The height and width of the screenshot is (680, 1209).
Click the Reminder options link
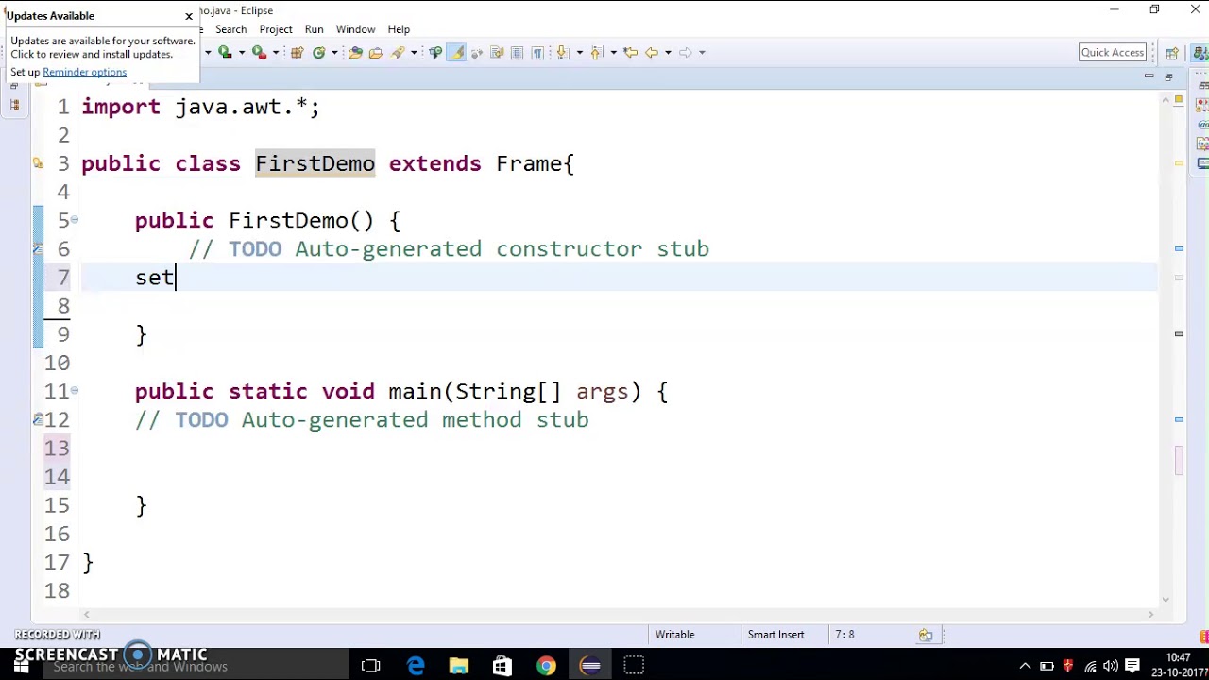pyautogui.click(x=84, y=72)
